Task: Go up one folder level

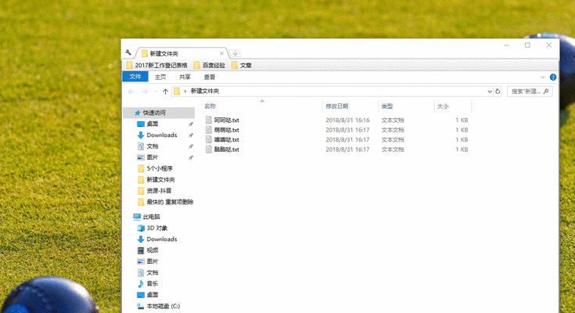Action: click(x=165, y=92)
